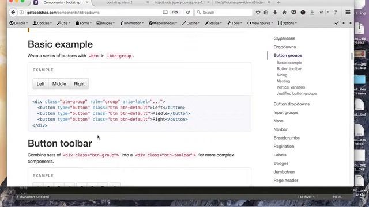Jump to Nesting sidebar link
369x207 pixels.
click(283, 81)
